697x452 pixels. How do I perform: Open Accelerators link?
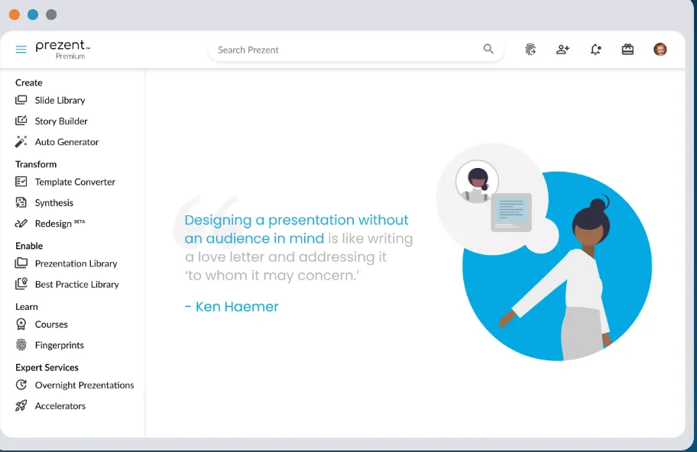point(60,406)
